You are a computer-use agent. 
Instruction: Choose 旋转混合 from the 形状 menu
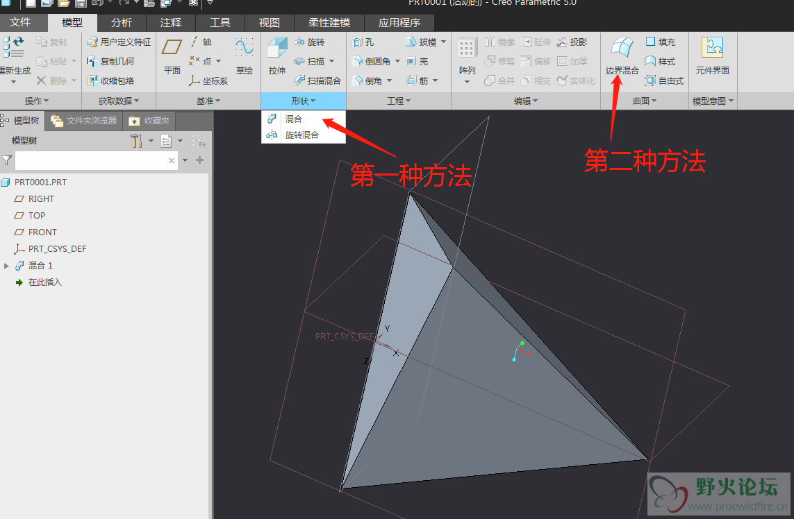pyautogui.click(x=304, y=135)
